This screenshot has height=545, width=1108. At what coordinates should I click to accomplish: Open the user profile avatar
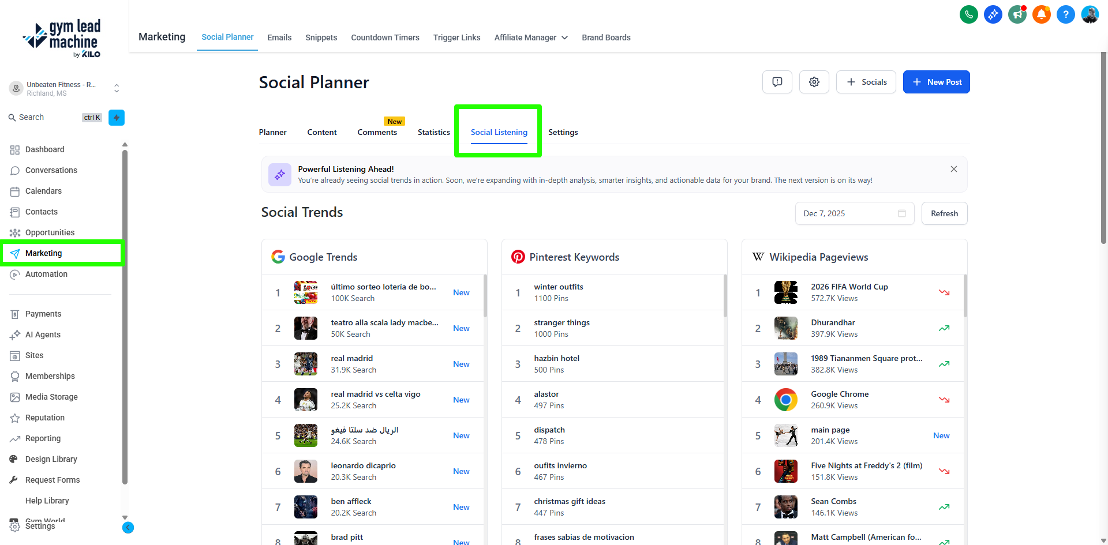pyautogui.click(x=1090, y=14)
